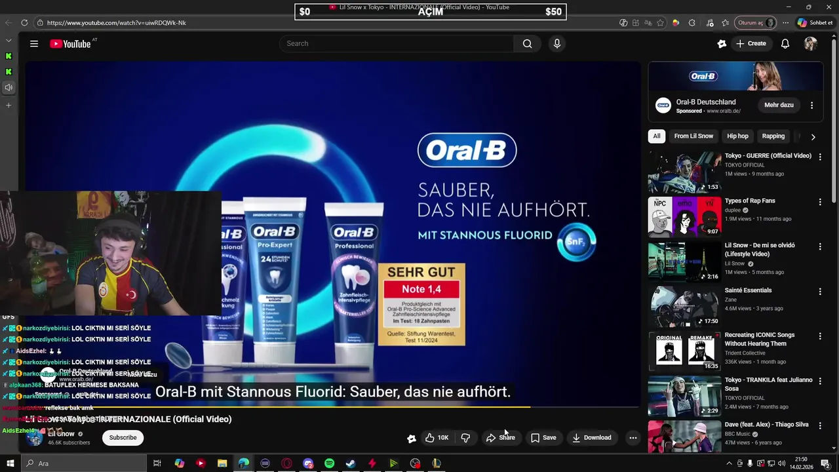Save the video to a playlist
Screen dimensions: 839x472
[x=543, y=438]
